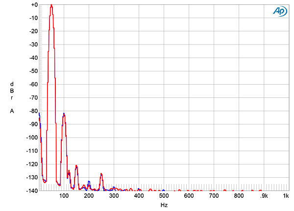Click the small peak near 150 Hz

[76, 167]
